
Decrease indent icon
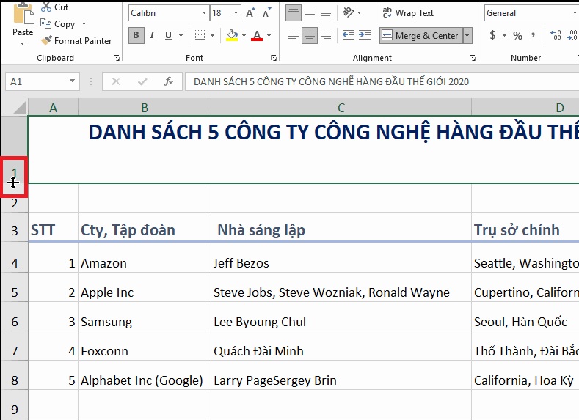pyautogui.click(x=349, y=35)
